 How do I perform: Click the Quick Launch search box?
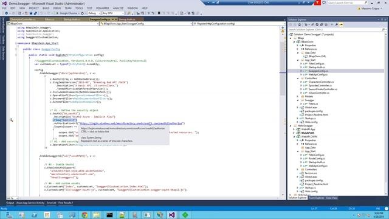point(347,2)
